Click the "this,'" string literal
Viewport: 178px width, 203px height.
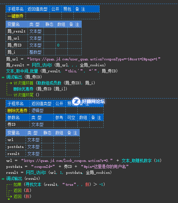tap(74, 71)
